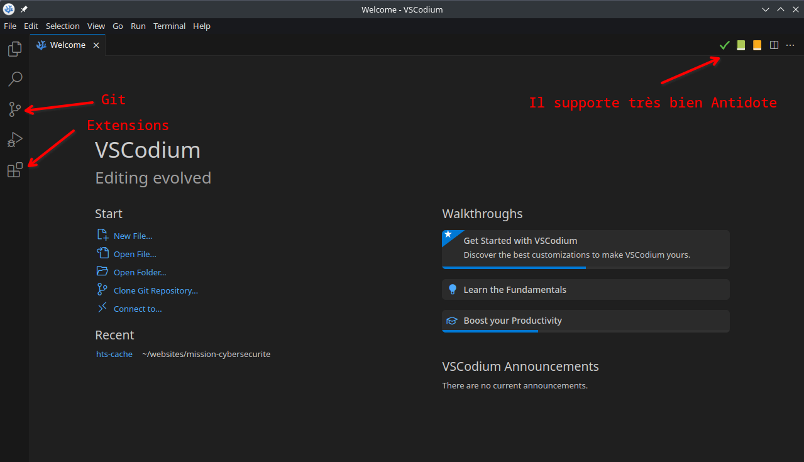
Task: Select the Search magnifier in the sidebar
Action: tap(14, 79)
